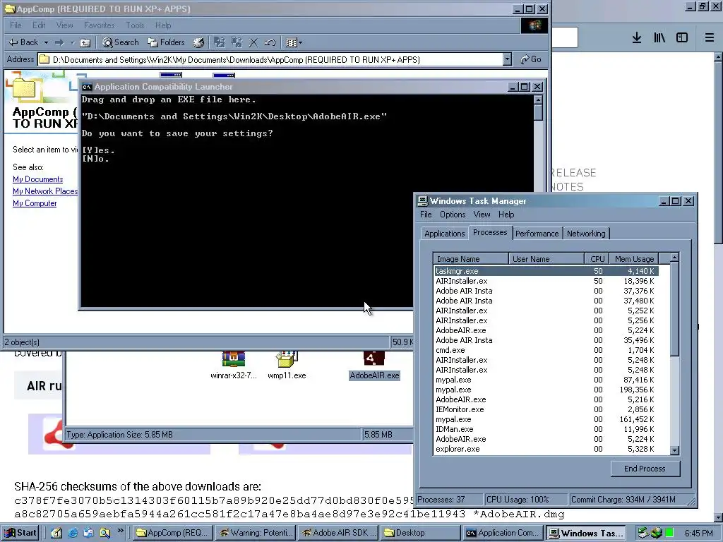Click the Undo toolbar icon in explorer
The width and height of the screenshot is (723, 542).
(270, 42)
